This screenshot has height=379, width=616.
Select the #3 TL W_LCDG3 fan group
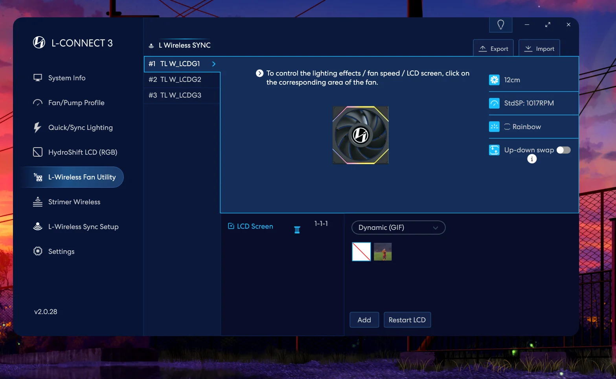(x=182, y=95)
